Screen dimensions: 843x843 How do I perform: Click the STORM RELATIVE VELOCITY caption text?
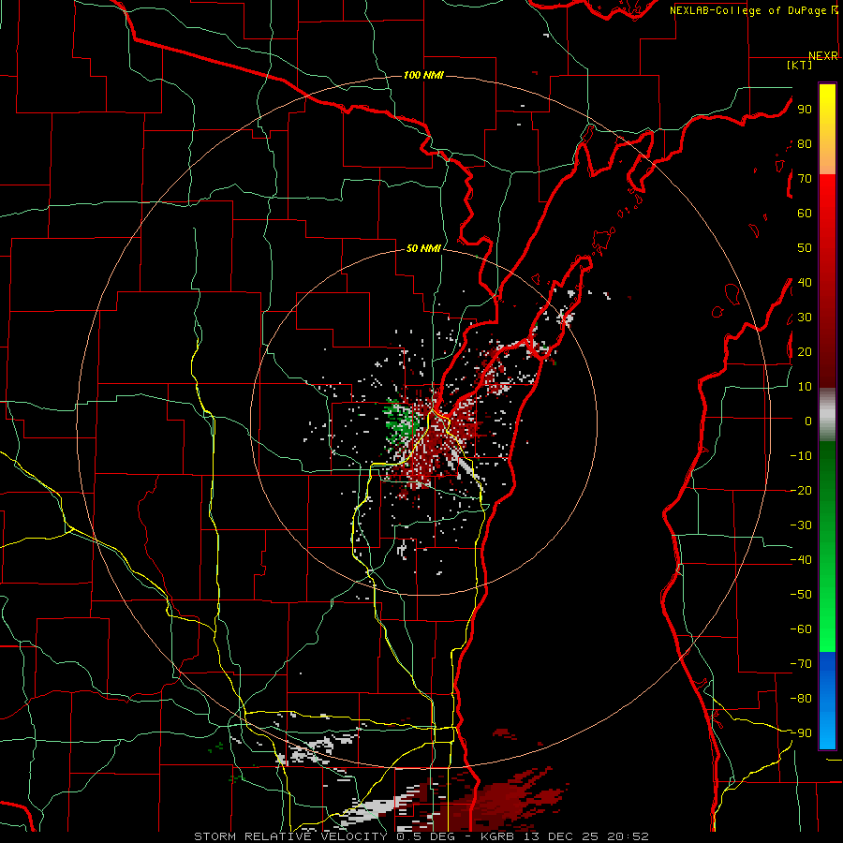tap(290, 836)
